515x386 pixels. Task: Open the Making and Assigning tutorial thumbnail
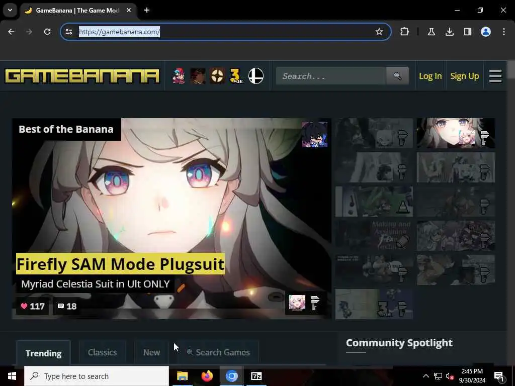374,236
